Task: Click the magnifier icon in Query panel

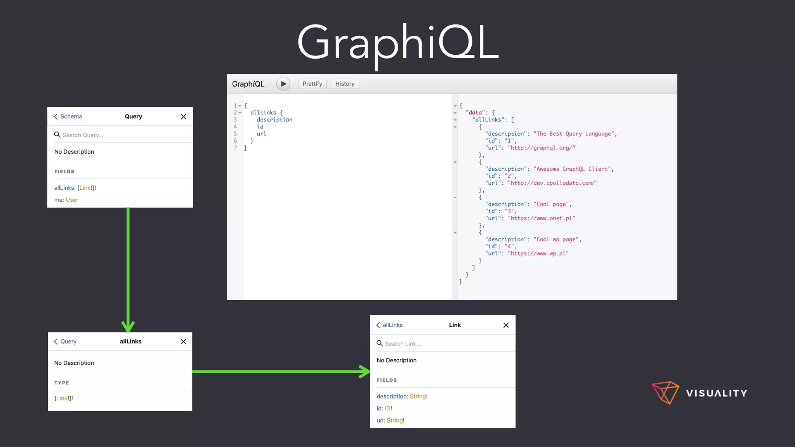Action: (57, 135)
